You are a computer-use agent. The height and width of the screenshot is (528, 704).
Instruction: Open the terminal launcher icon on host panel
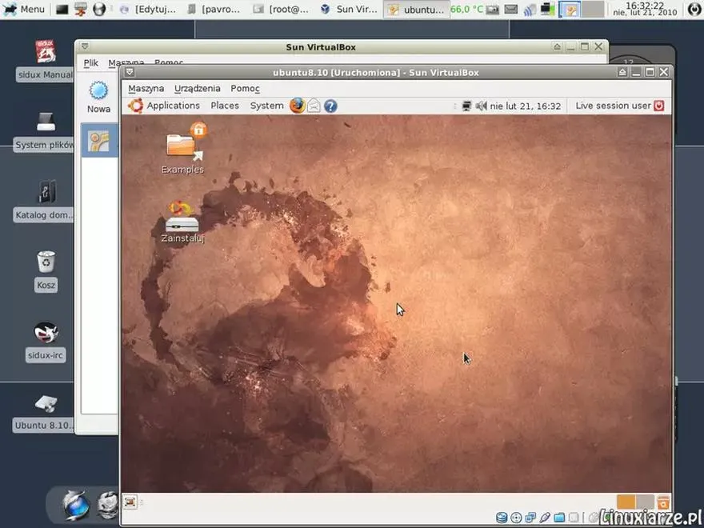(x=62, y=10)
